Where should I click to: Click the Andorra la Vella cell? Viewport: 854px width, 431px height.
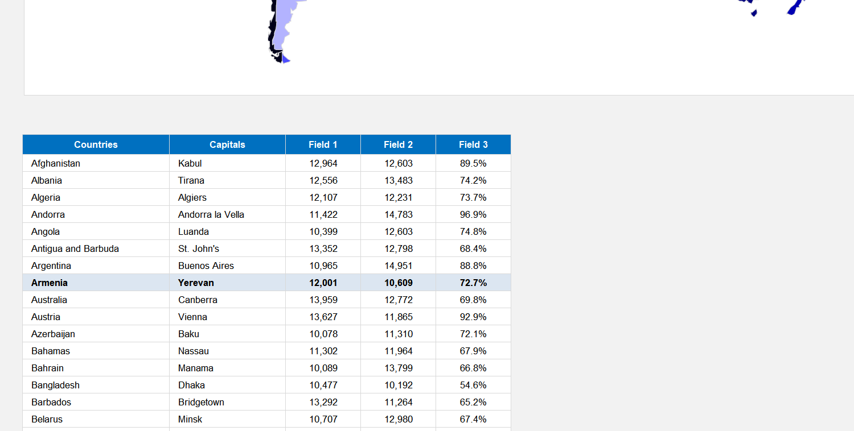pyautogui.click(x=211, y=214)
